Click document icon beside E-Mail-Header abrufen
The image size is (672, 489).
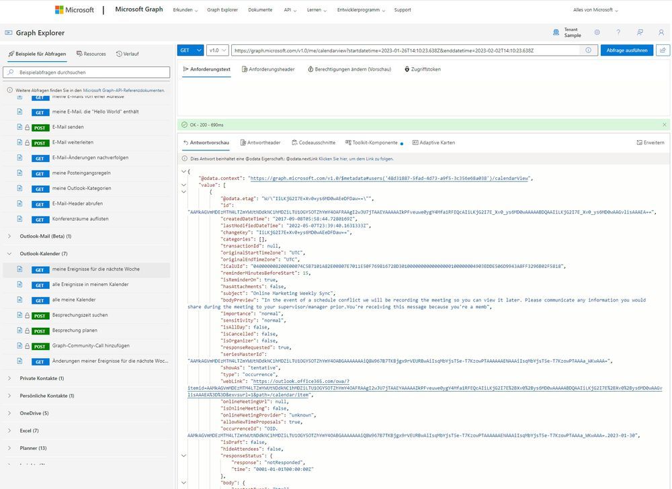point(19,204)
